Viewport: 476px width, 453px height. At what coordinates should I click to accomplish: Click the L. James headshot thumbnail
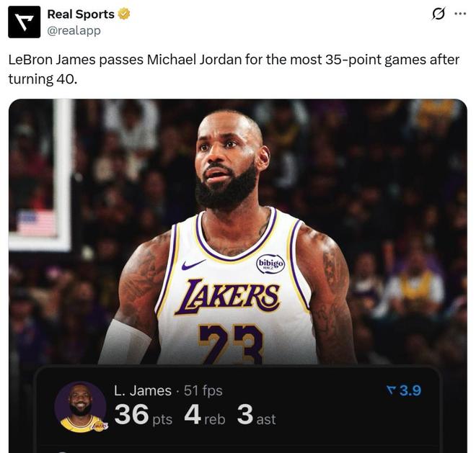pos(80,406)
